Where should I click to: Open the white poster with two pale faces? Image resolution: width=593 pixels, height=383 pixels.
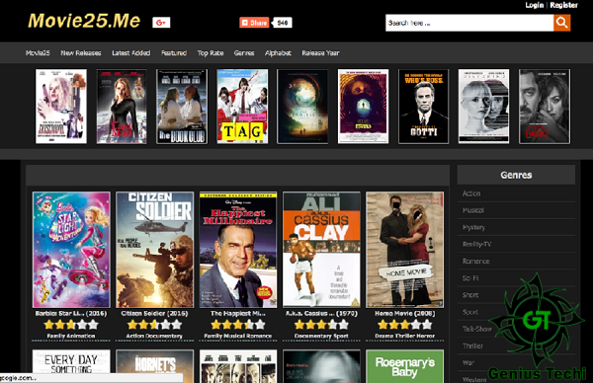(483, 107)
